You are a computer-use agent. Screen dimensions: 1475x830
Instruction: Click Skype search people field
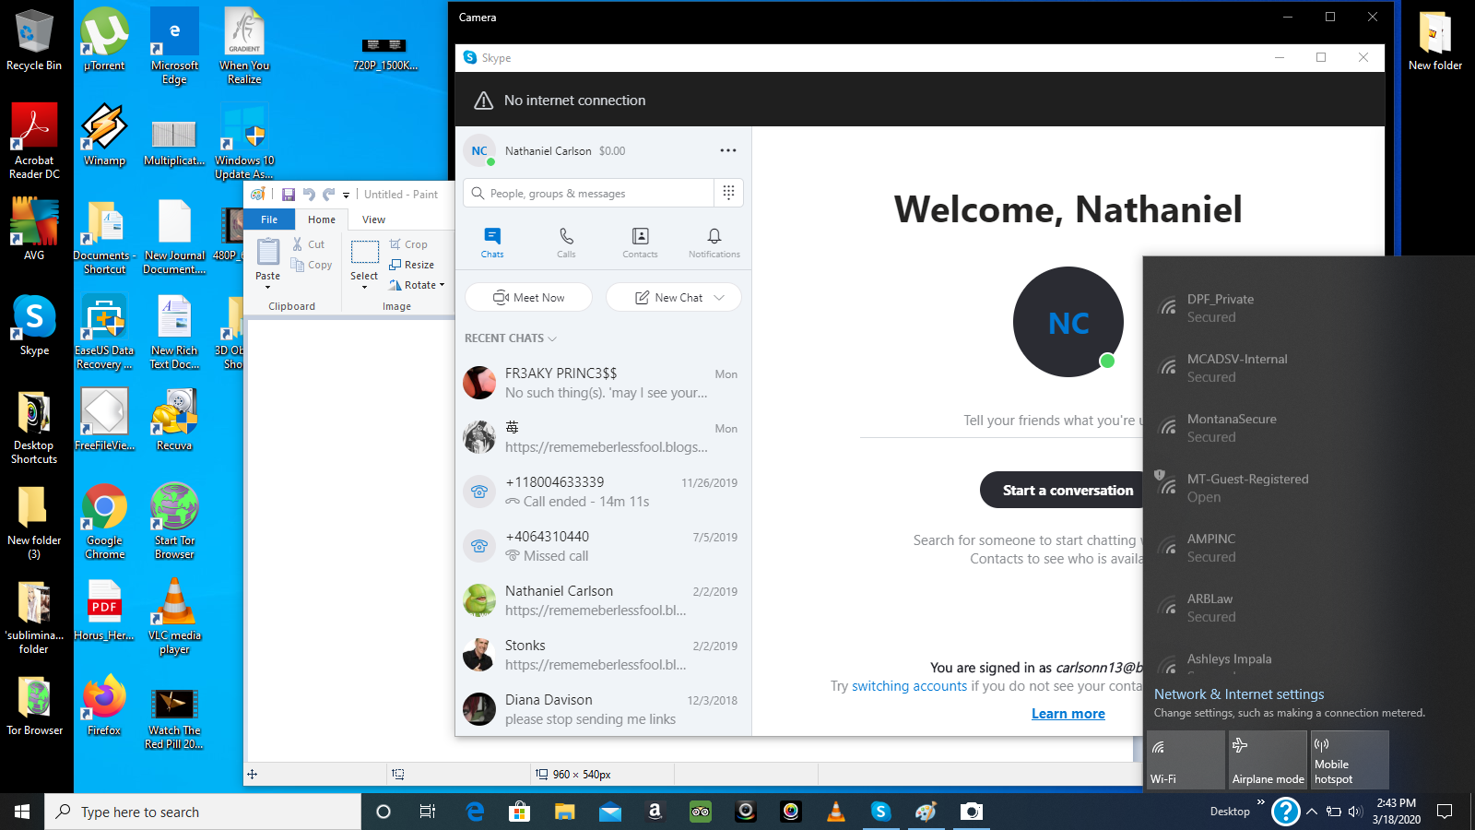590,193
